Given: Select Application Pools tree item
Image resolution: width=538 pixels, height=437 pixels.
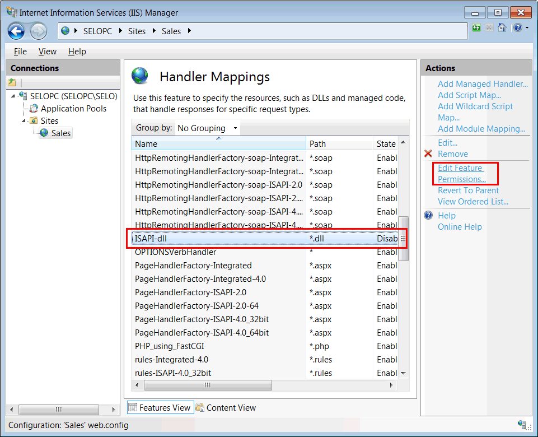Looking at the screenshot, I should (73, 109).
